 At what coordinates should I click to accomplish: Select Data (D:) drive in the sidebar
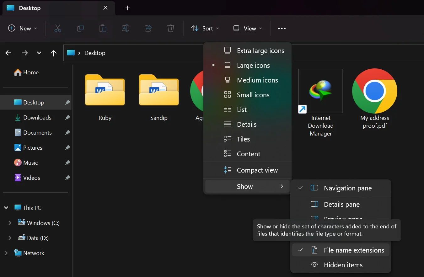[33, 238]
